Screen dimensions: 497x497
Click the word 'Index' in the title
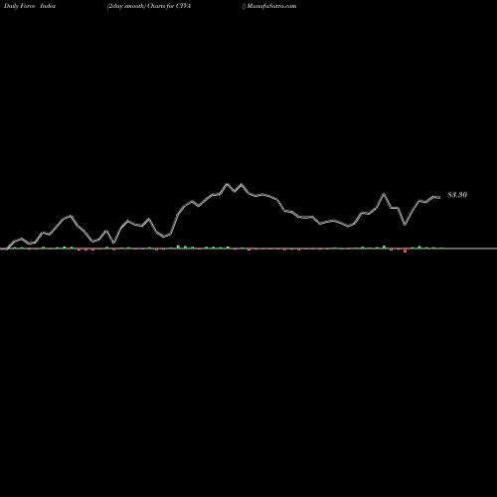[x=48, y=6]
